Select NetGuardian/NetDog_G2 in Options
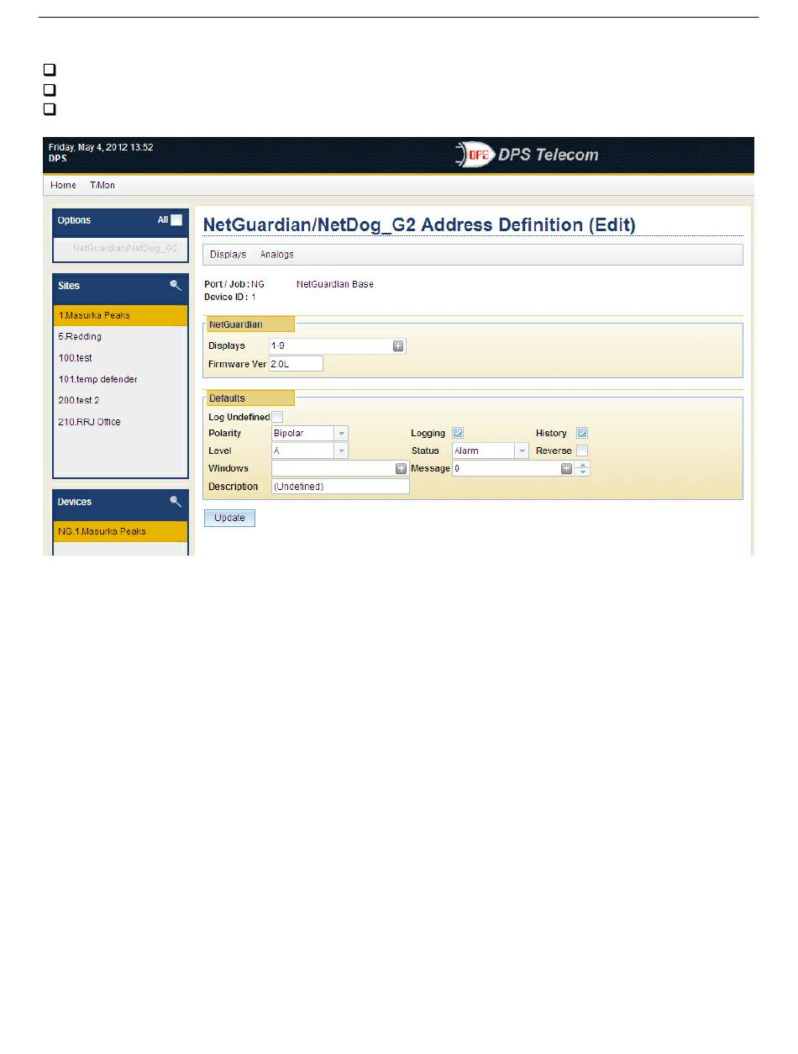Image resolution: width=798 pixels, height=1054 pixels. point(125,249)
